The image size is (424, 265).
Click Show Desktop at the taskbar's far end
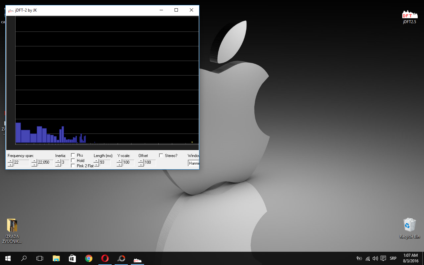(x=423, y=258)
